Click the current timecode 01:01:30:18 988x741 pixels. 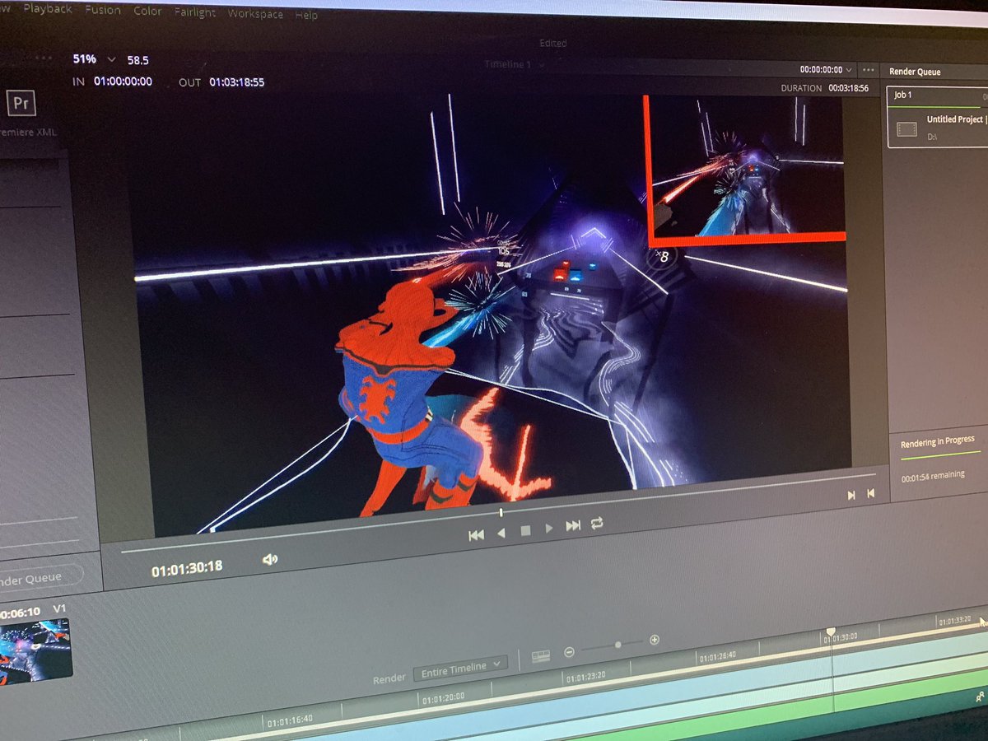pyautogui.click(x=187, y=568)
